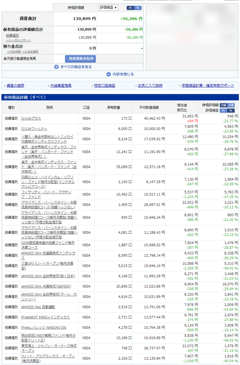
Task: Open Jリート・アジアミックス・オープン(毎月決算型)
Action: [48, 359]
